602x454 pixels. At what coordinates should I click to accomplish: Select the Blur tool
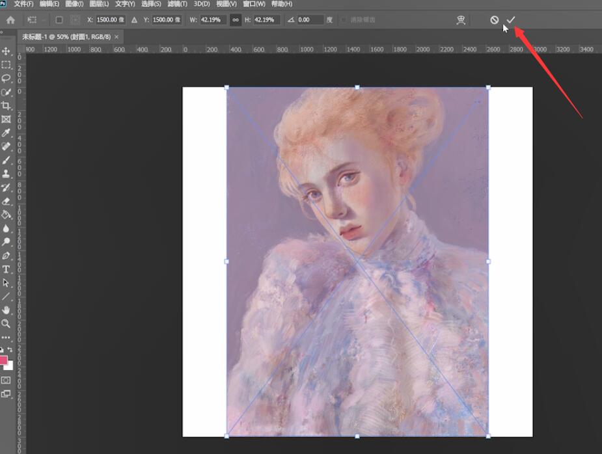click(6, 228)
